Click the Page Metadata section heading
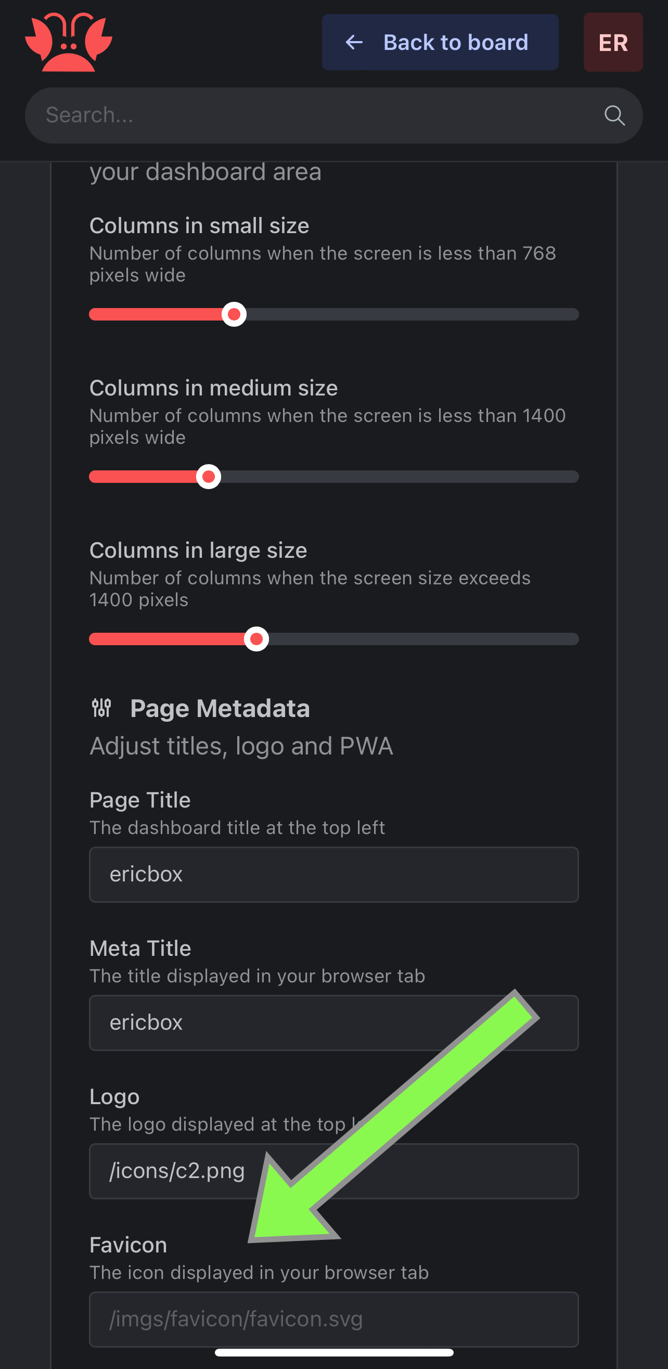Image resolution: width=668 pixels, height=1369 pixels. 220,707
